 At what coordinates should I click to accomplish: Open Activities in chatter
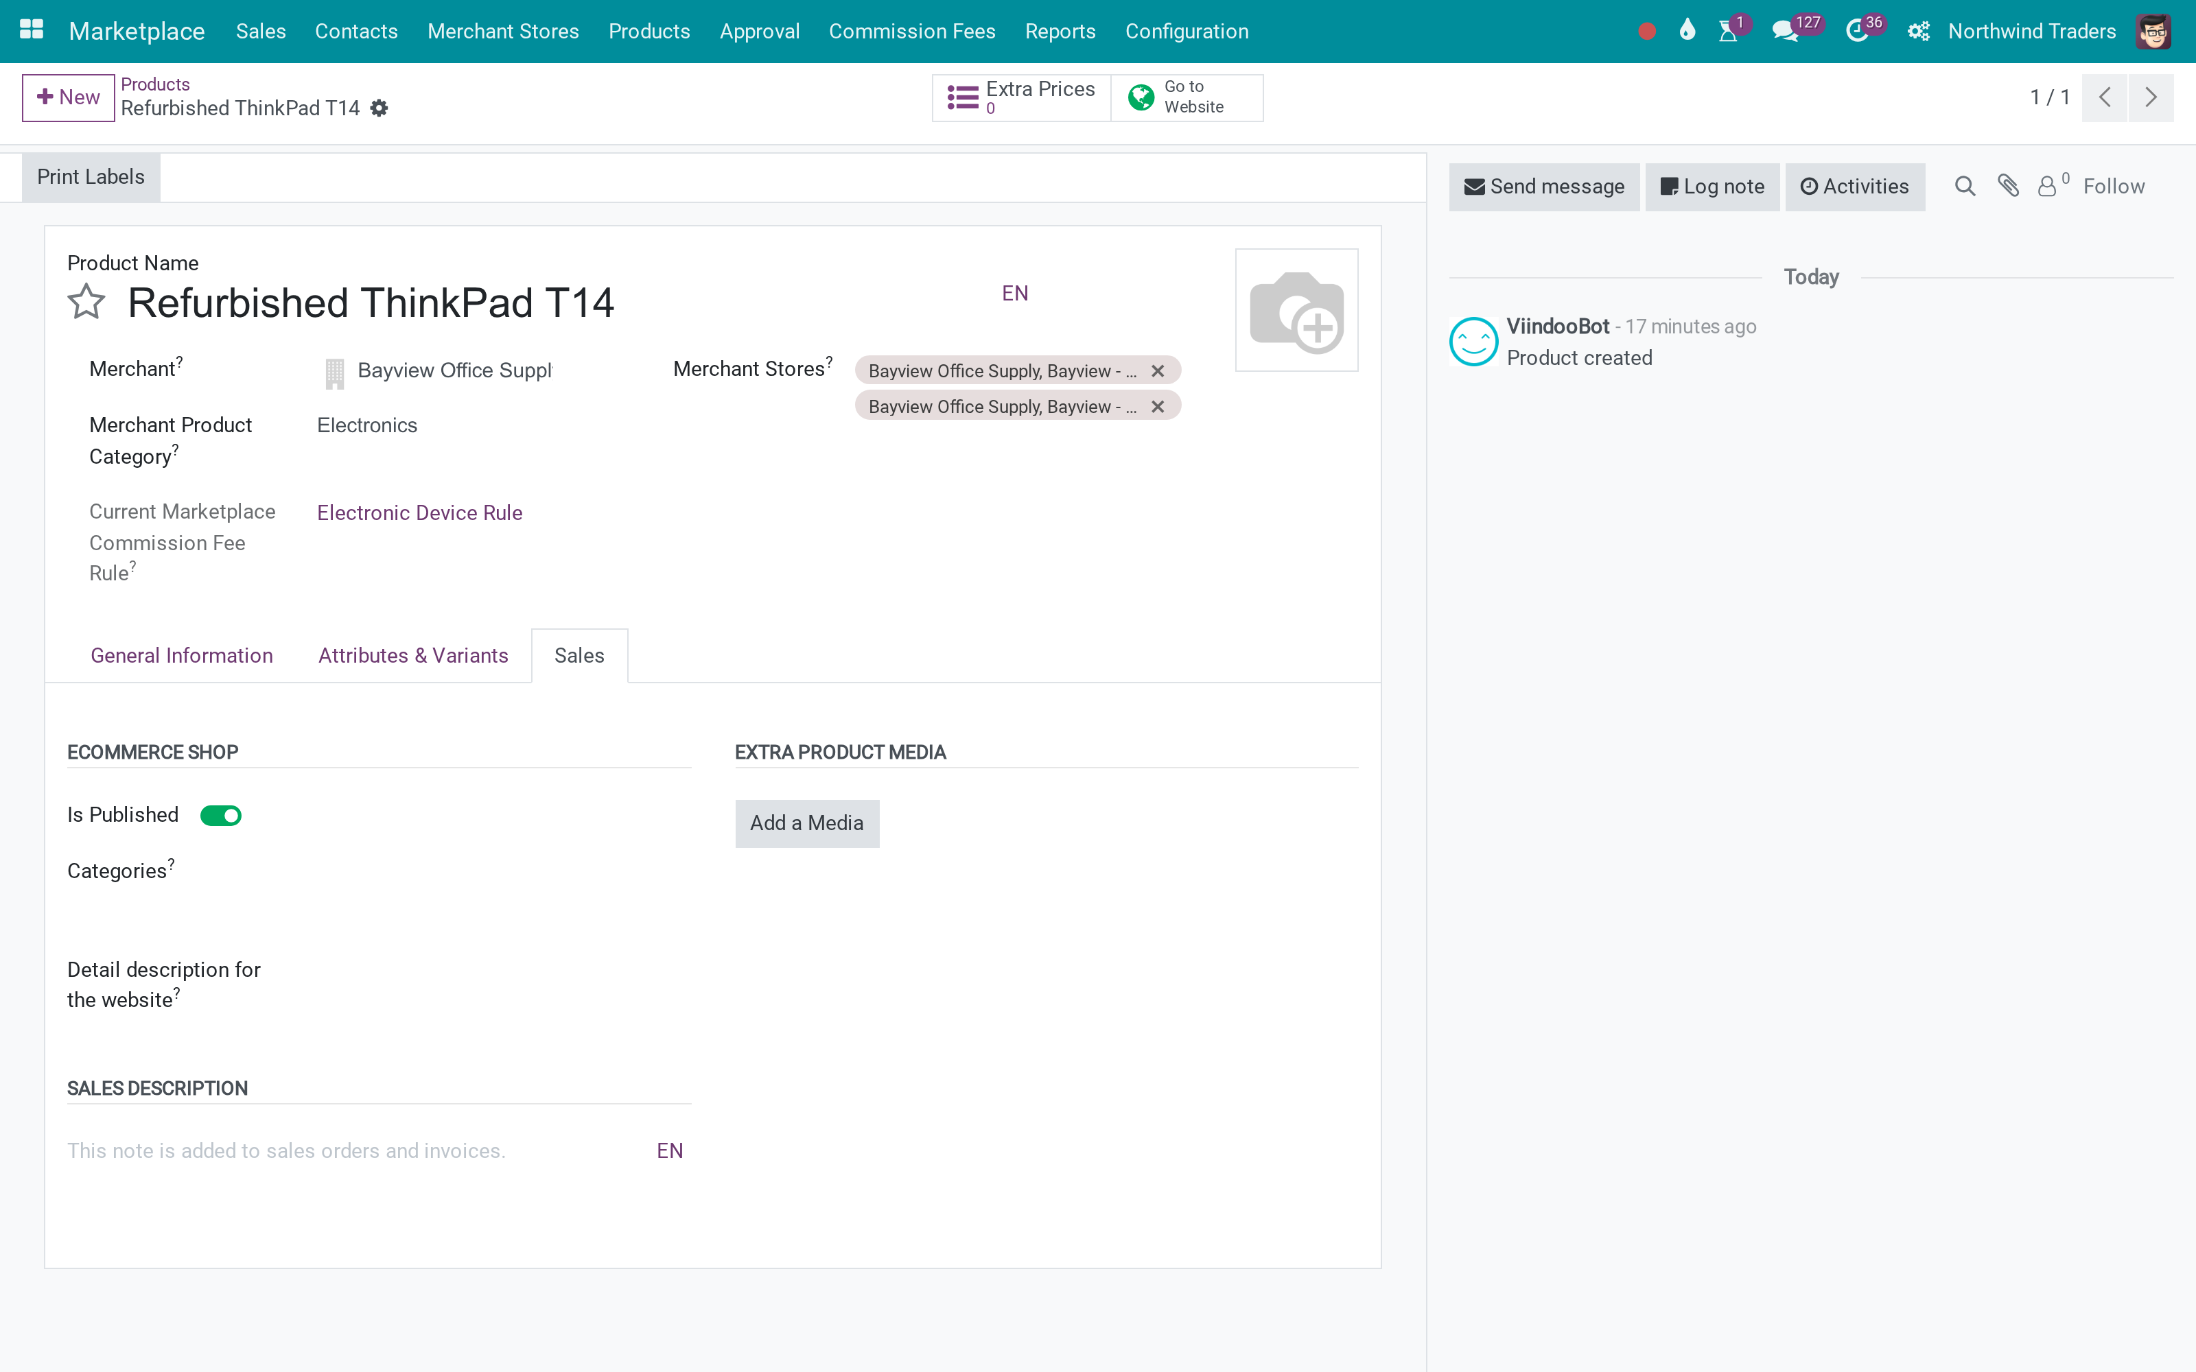(1855, 187)
